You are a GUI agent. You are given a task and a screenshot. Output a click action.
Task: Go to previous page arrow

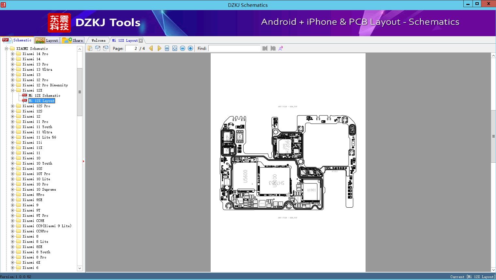[x=151, y=48]
